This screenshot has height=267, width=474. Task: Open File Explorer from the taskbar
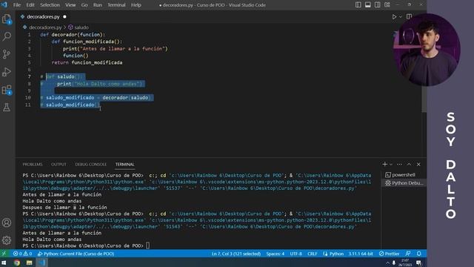pyautogui.click(x=30, y=263)
